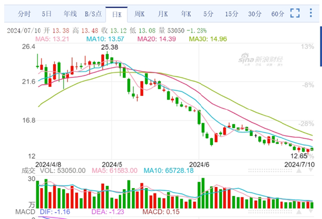Click the MA30 indicator label
The height and width of the screenshot is (219, 322).
tap(208, 39)
